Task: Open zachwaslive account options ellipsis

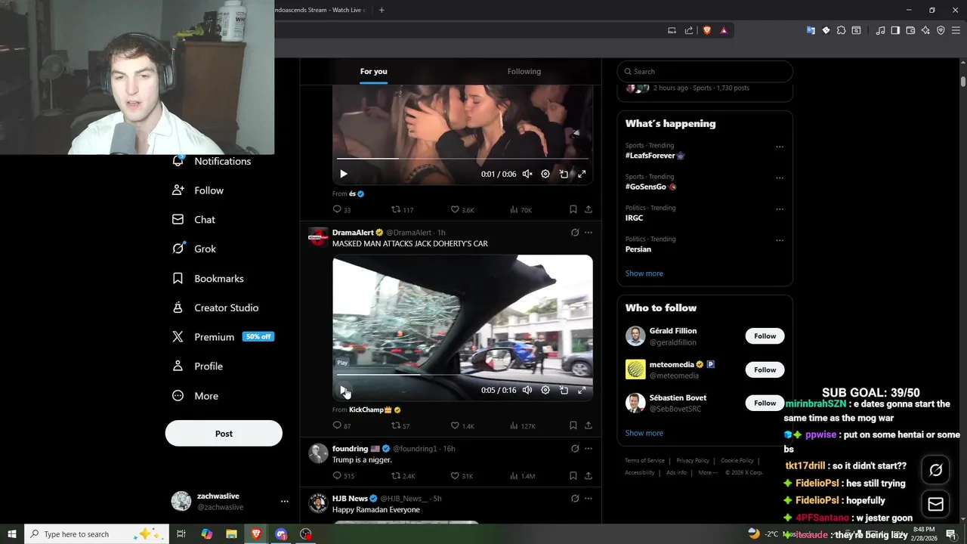Action: click(x=284, y=501)
